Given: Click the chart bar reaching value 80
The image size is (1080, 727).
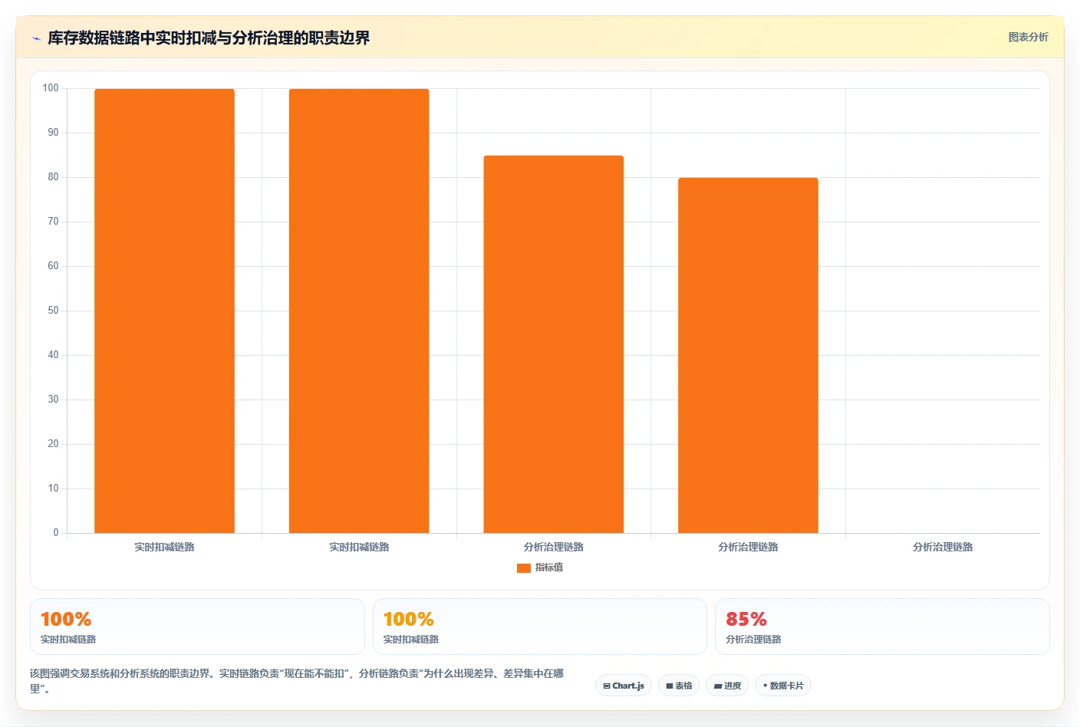Looking at the screenshot, I should pyautogui.click(x=748, y=355).
